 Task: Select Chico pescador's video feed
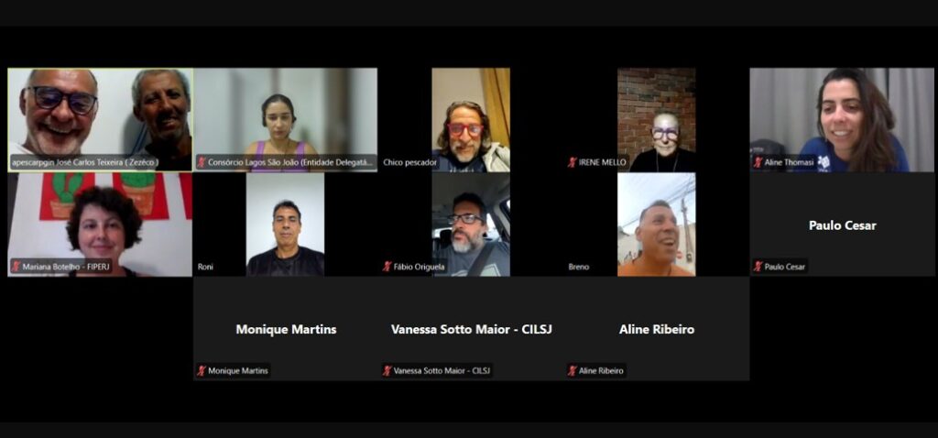(471, 120)
